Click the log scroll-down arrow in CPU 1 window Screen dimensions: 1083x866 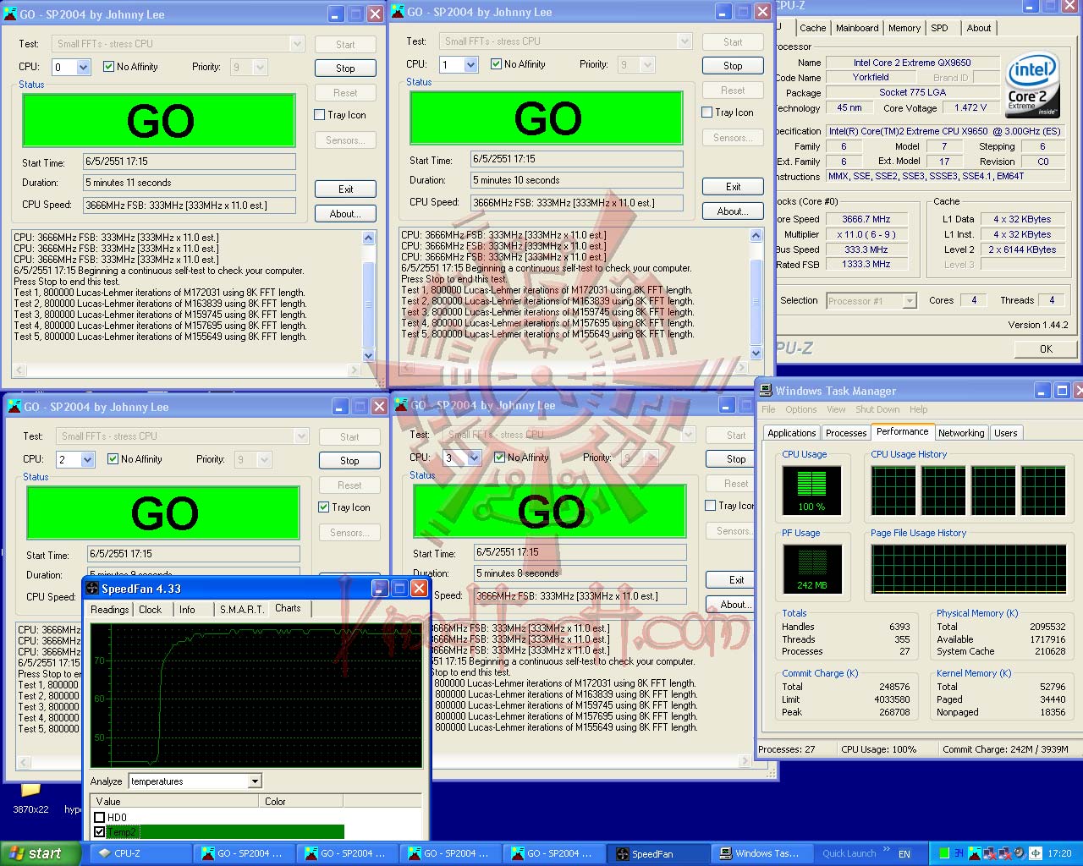pyautogui.click(x=756, y=354)
